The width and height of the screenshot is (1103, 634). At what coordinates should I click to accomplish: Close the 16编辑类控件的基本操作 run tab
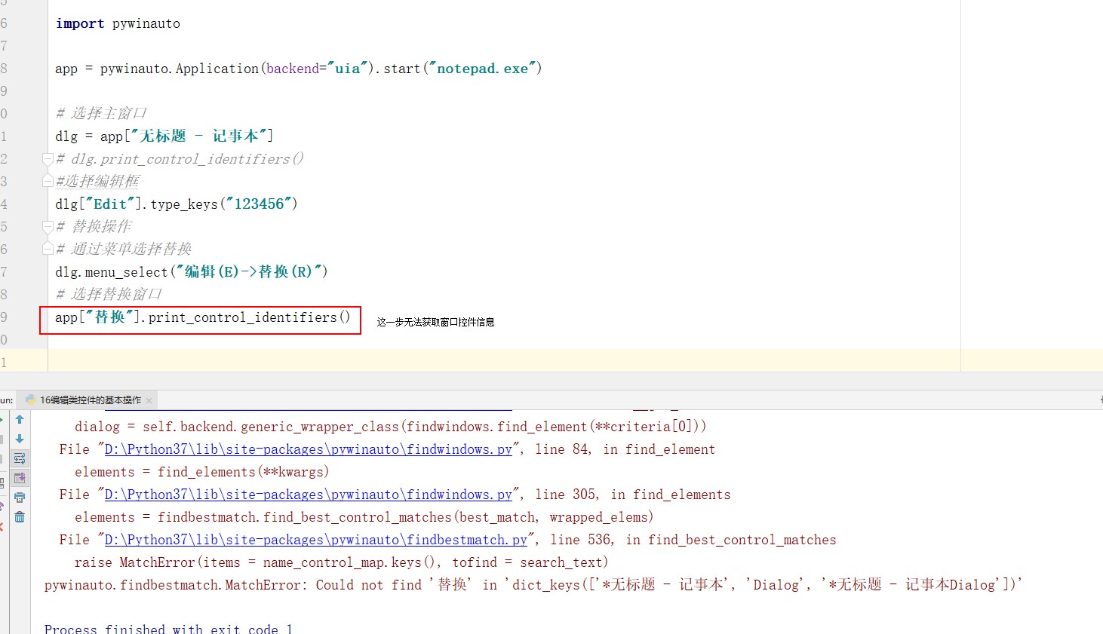click(x=149, y=401)
